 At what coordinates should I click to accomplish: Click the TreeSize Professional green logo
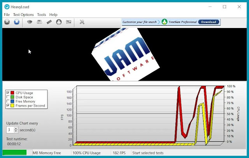tap(165, 22)
